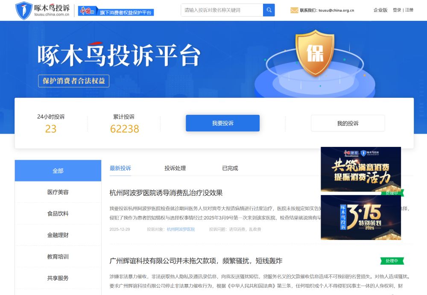Screen dimensions: 427x295
Task: Open the 企业版 enterprise version link
Action: click(380, 10)
